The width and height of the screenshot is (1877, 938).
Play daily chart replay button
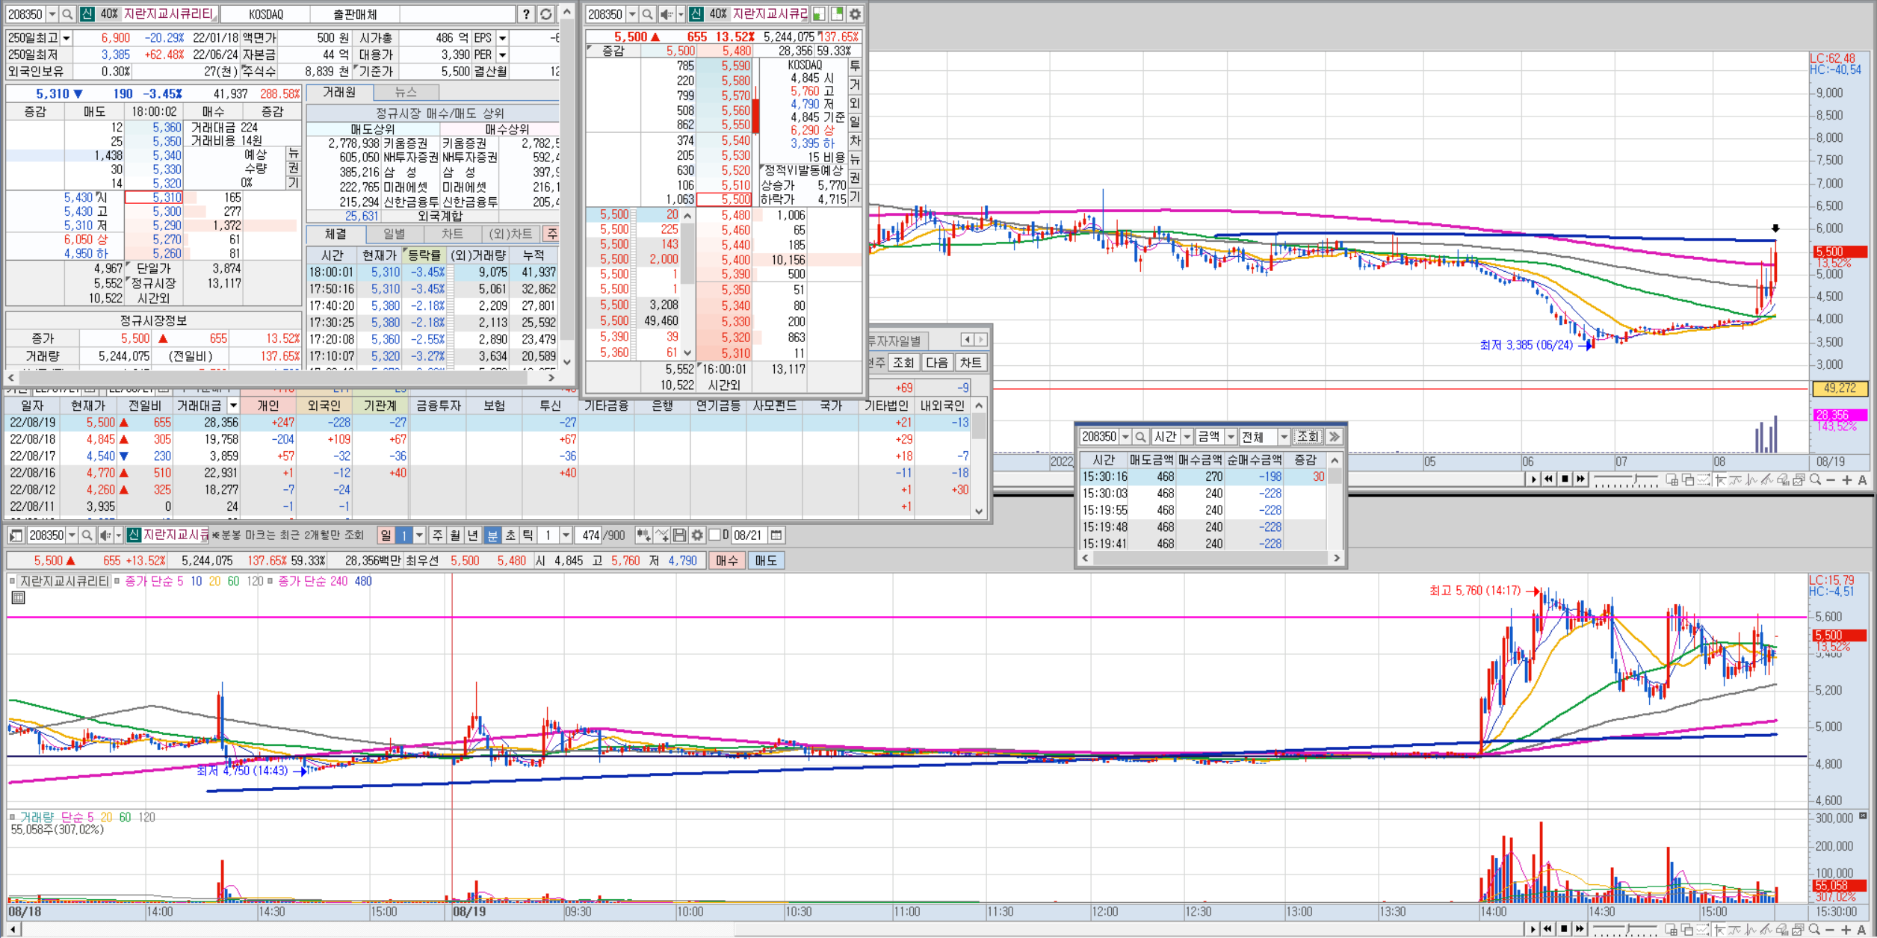[1533, 479]
